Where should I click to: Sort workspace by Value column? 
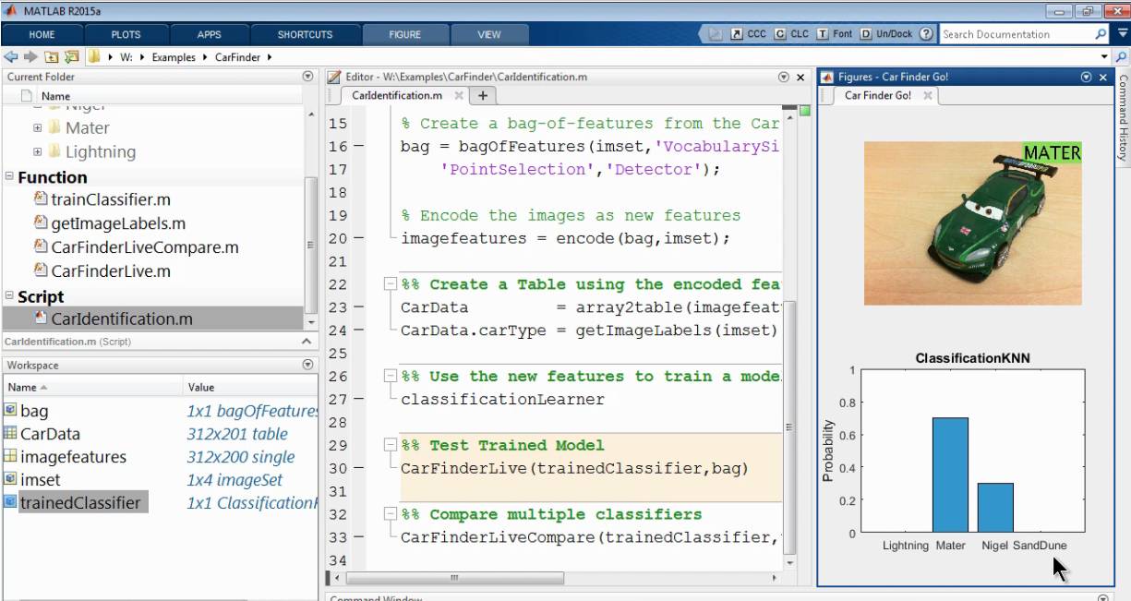[249, 388]
